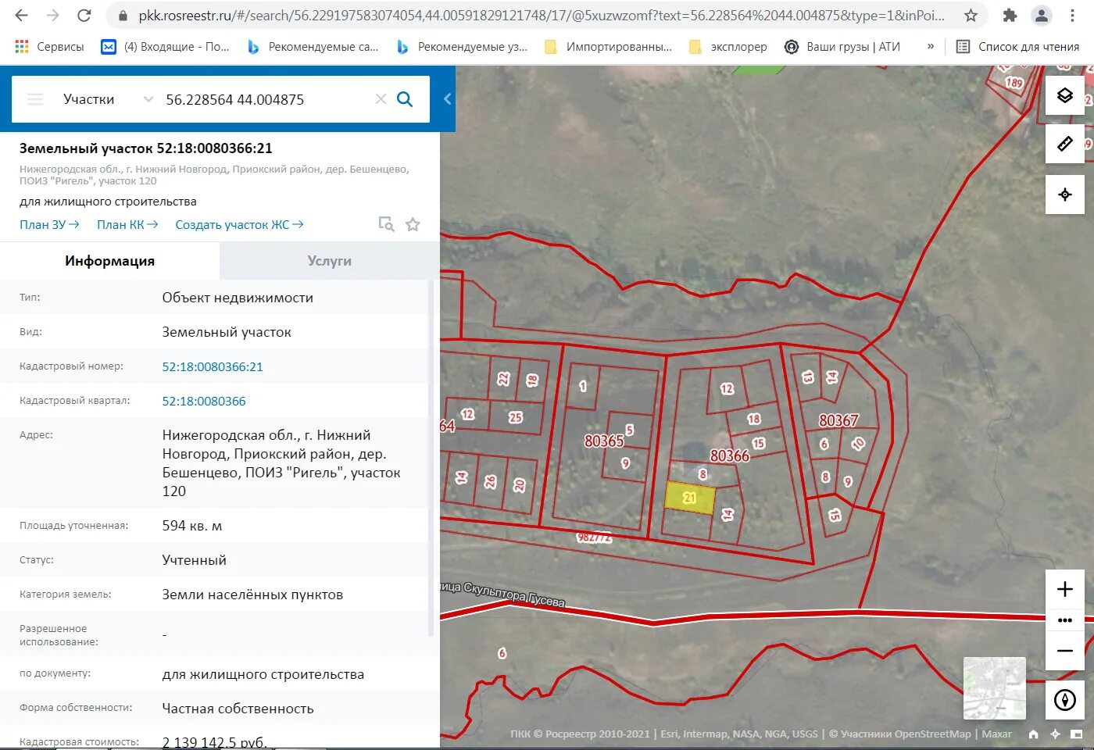Click the home icon in map footer

pos(1033,734)
